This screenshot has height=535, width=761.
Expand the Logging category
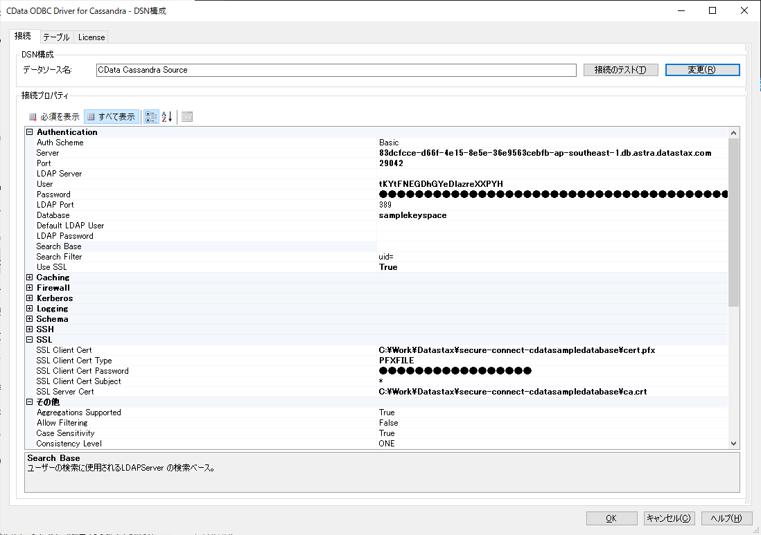pyautogui.click(x=30, y=309)
